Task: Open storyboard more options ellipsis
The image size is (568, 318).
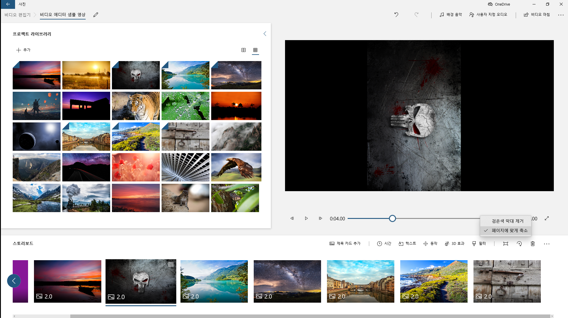Action: pos(546,244)
